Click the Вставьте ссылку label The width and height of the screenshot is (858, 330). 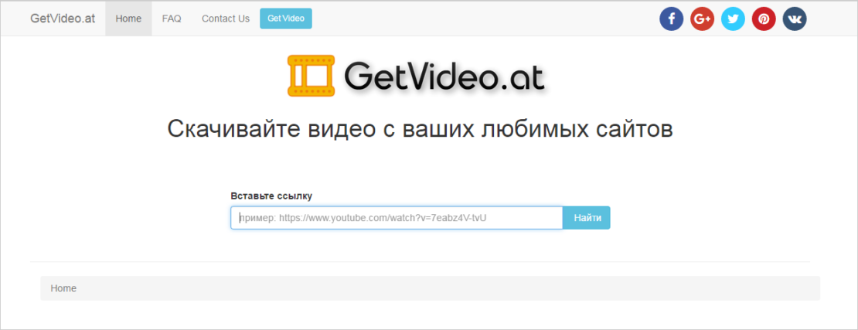pos(271,196)
